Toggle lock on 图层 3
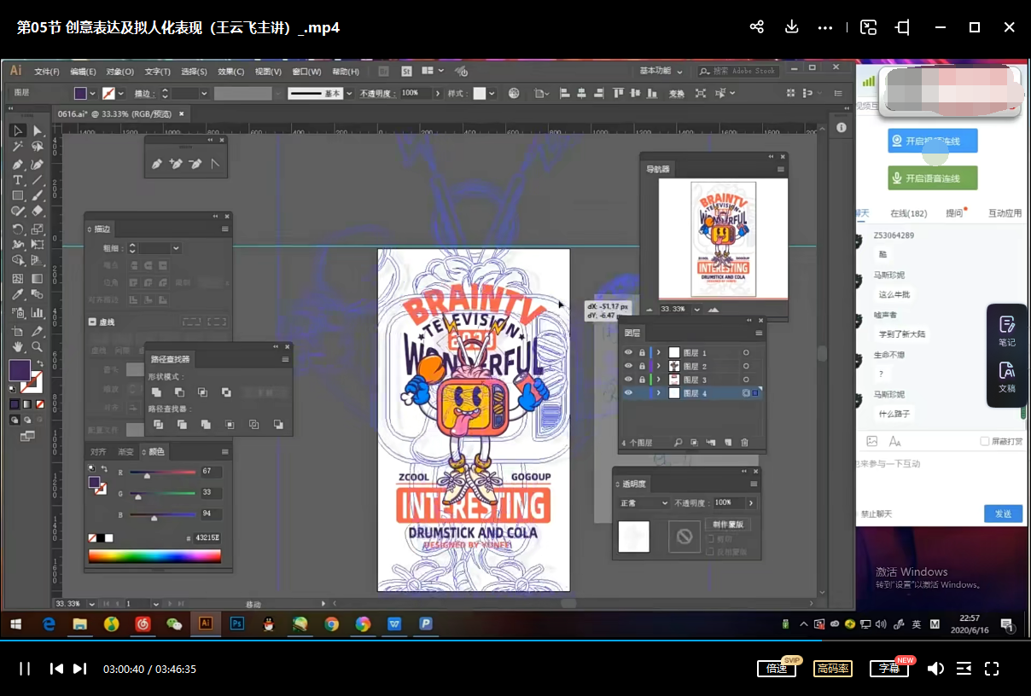Viewport: 1031px width, 696px height. (x=642, y=380)
